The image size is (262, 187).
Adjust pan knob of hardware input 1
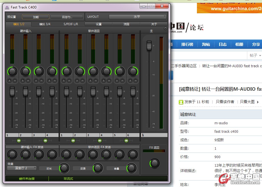tap(12, 71)
